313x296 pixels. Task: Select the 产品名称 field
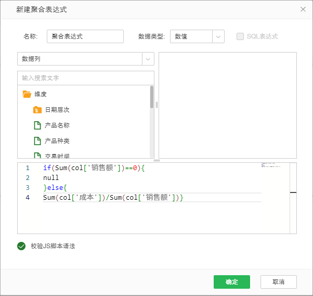[57, 125]
